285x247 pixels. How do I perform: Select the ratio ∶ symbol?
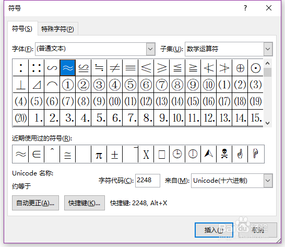(x=21, y=68)
